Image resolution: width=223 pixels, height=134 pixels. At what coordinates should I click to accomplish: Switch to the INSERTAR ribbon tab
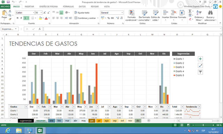pyautogui.click(x=29, y=7)
